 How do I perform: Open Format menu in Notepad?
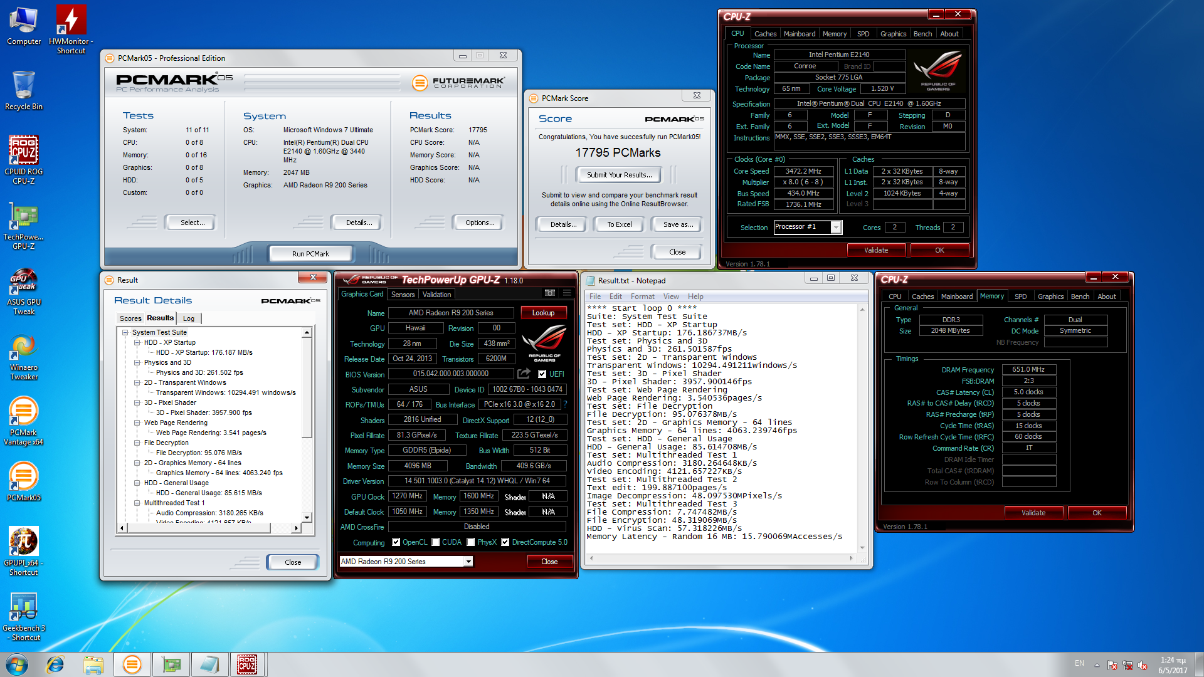click(642, 297)
